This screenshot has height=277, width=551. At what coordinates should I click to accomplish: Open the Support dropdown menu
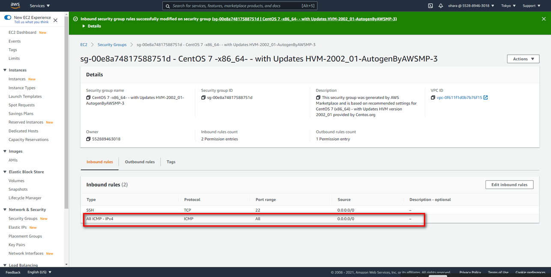pyautogui.click(x=531, y=6)
